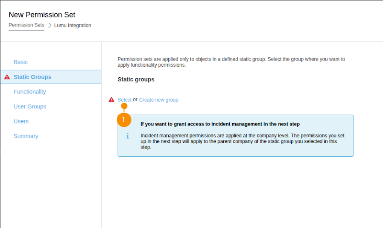Screen dimensions: 383x228
Task: Click the Lumu Integration breadcrumb item
Action: [x=73, y=26]
